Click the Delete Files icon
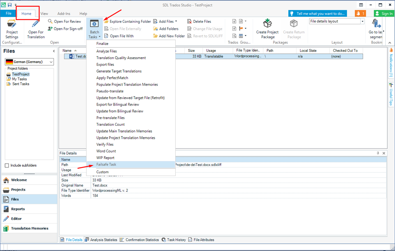Image resolution: width=395 pixels, height=251 pixels. click(x=190, y=21)
